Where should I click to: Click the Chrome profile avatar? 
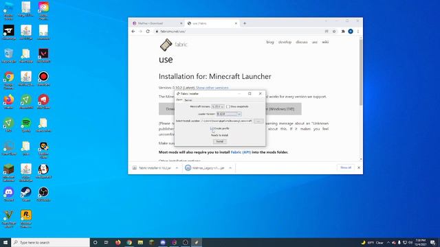(x=351, y=32)
